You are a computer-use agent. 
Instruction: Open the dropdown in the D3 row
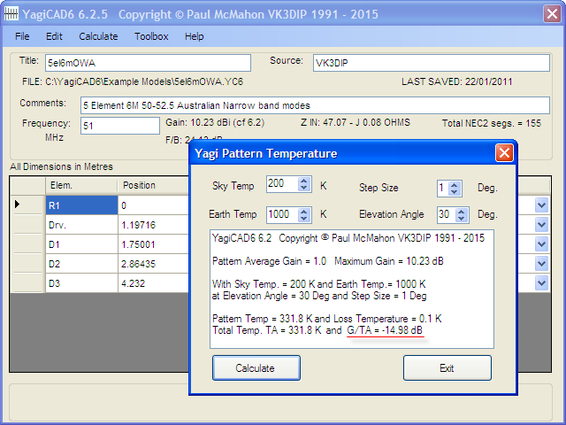541,283
